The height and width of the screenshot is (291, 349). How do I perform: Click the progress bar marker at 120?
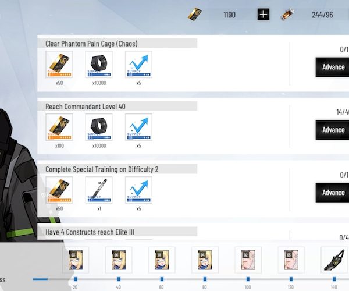[x=291, y=279]
